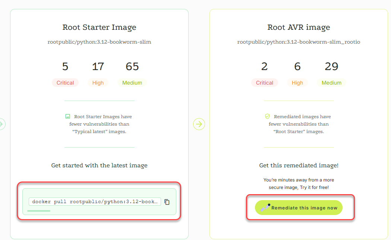Screen dimensions: 391x240
Task: Click the high count 6
Action: click(297, 67)
